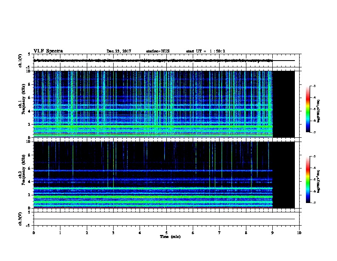Click the ch.2 spectrogram color scale bar

(308, 180)
